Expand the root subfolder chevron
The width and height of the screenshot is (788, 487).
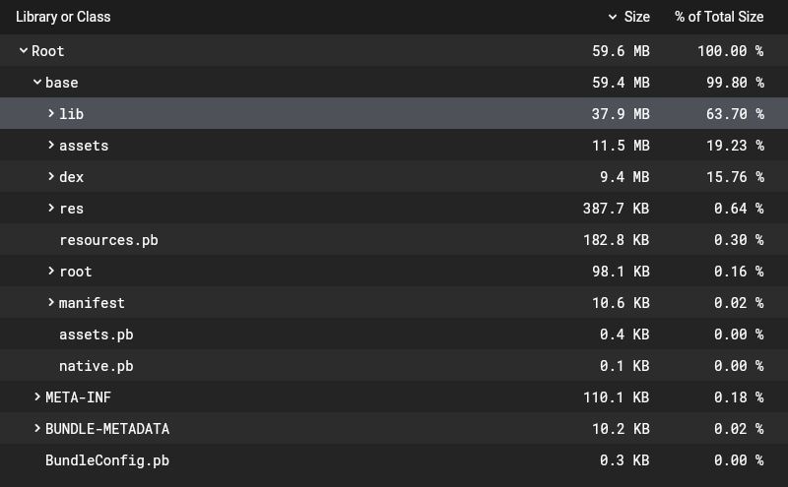(51, 272)
